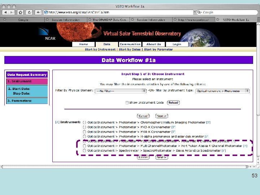Open help [?] for MK3-K Coronameter

(x=173, y=127)
